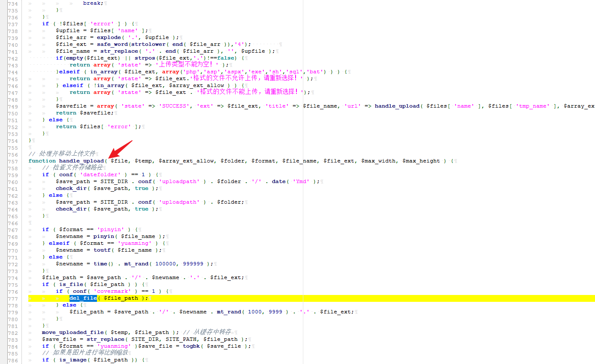Viewport: 595px width, 364px height.
Task: Click line number 777 in the gutter
Action: [x=13, y=298]
